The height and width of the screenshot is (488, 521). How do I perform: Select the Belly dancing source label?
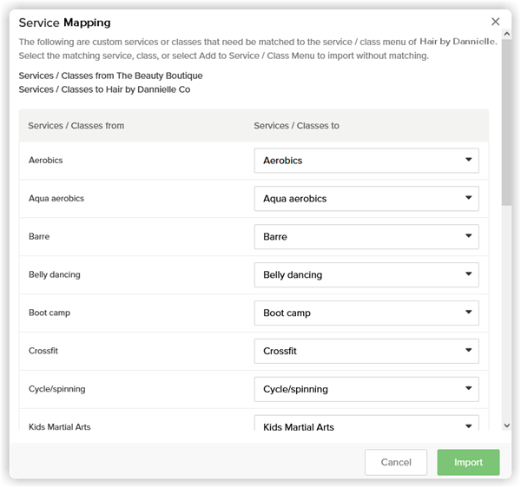pos(55,274)
